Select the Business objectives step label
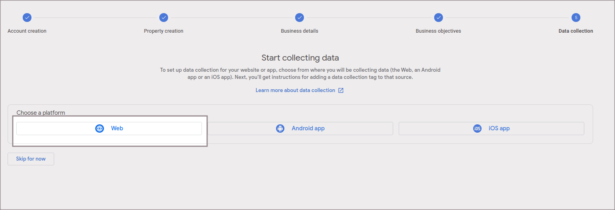 click(x=438, y=31)
